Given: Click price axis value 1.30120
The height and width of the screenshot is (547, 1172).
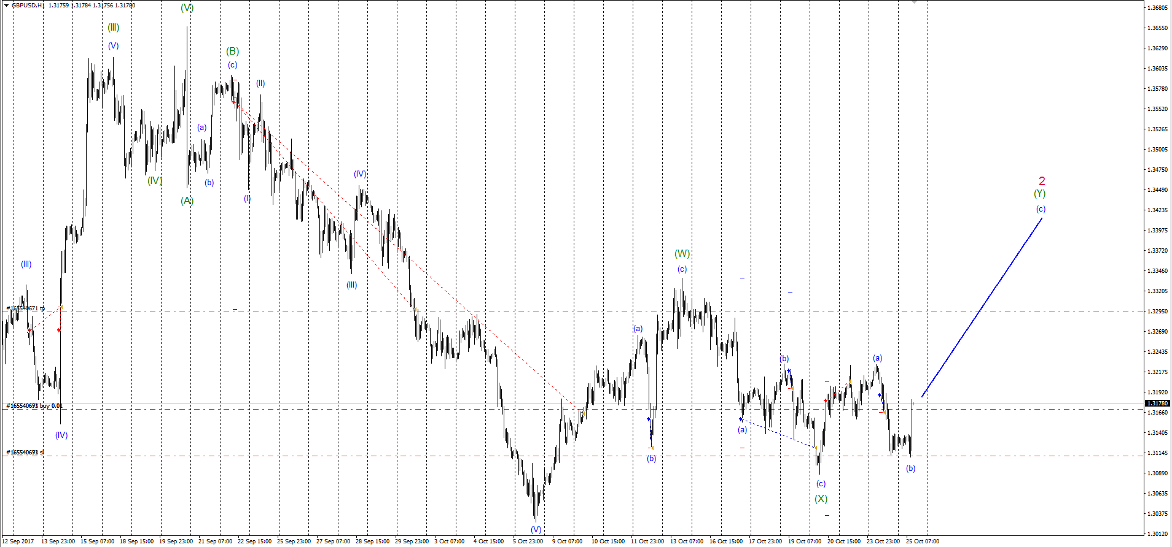Looking at the screenshot, I should [1157, 534].
